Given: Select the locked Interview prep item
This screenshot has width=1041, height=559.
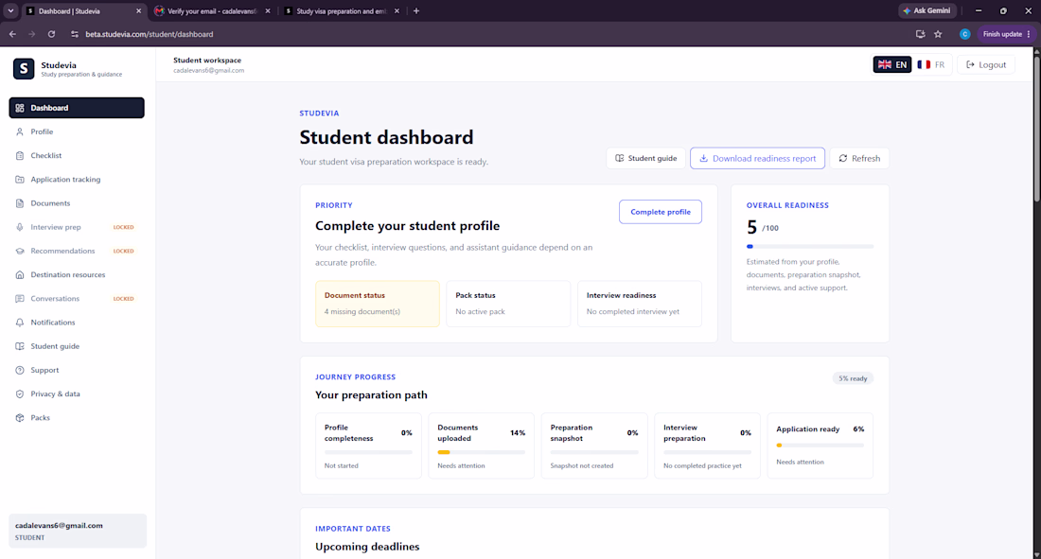Looking at the screenshot, I should tap(77, 227).
